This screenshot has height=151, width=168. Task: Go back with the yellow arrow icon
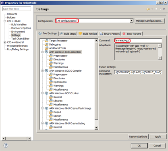point(148,9)
